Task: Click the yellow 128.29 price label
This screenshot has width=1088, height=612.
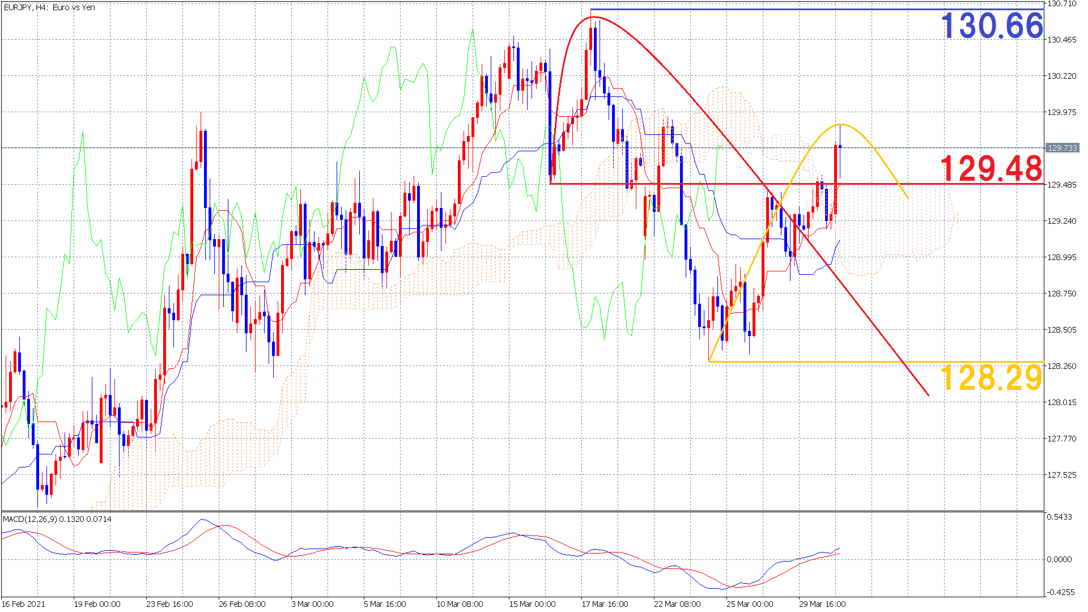Action: 992,378
